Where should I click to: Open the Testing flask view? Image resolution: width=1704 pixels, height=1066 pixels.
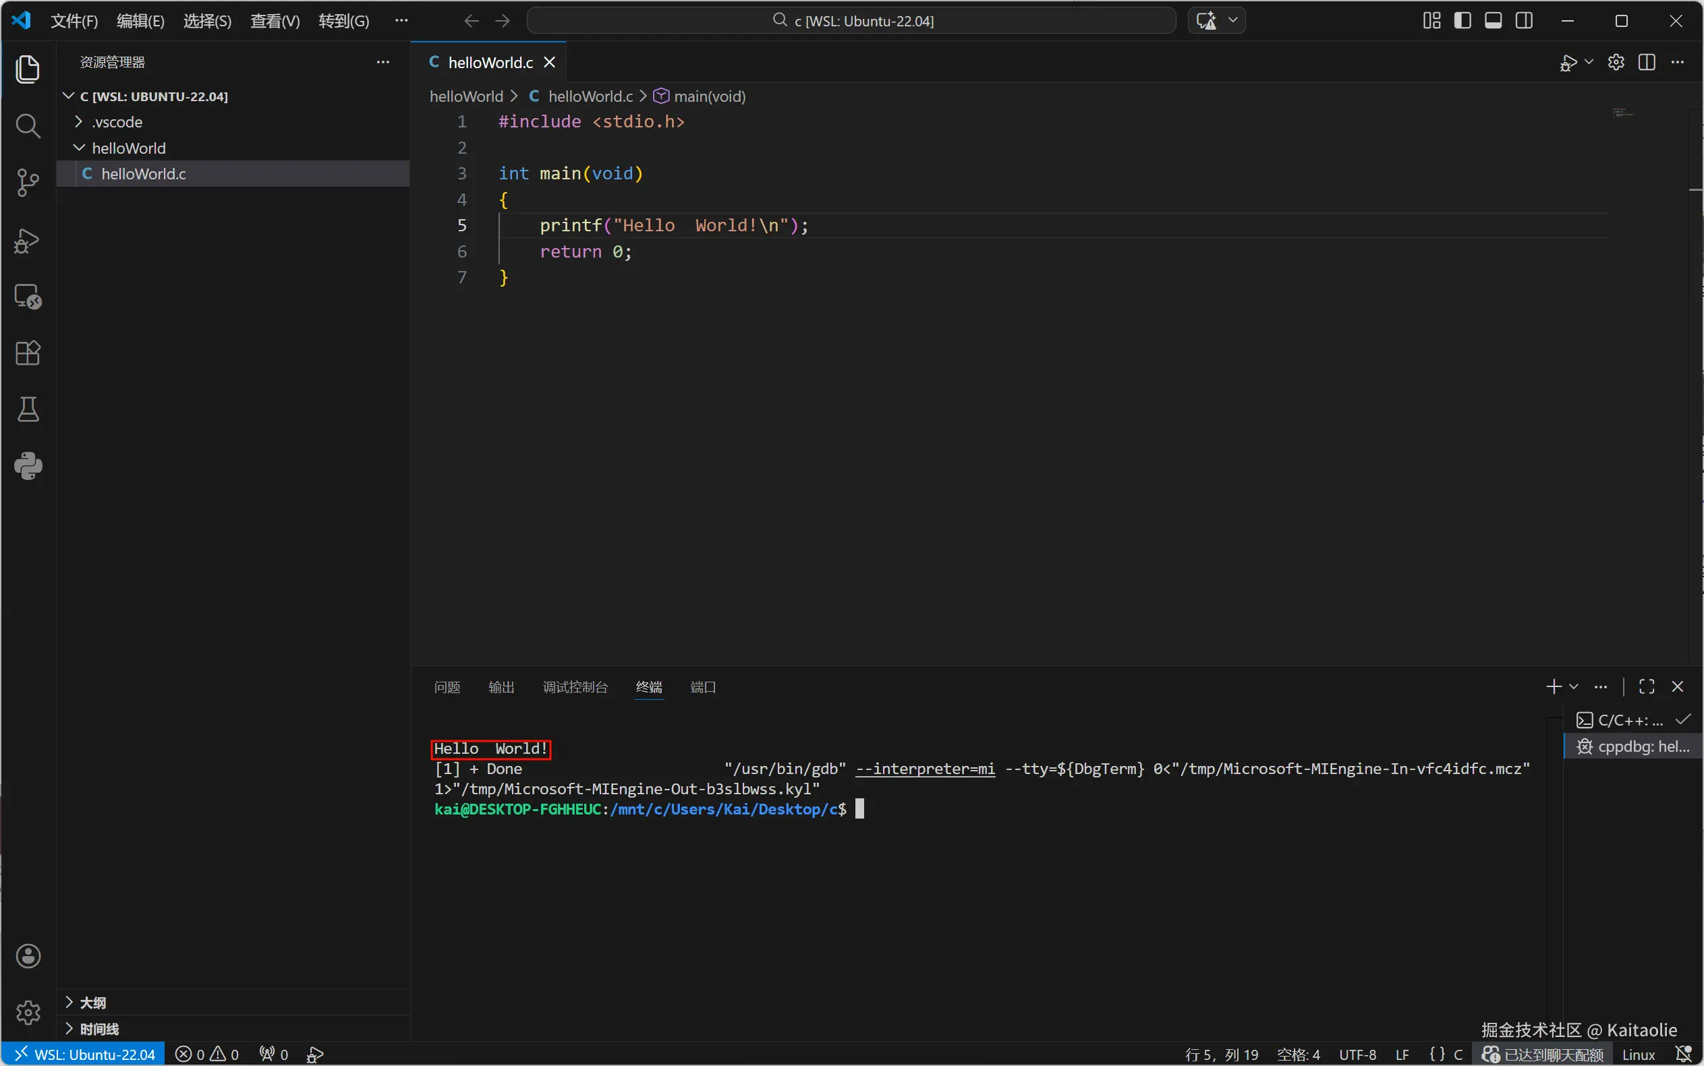[28, 409]
